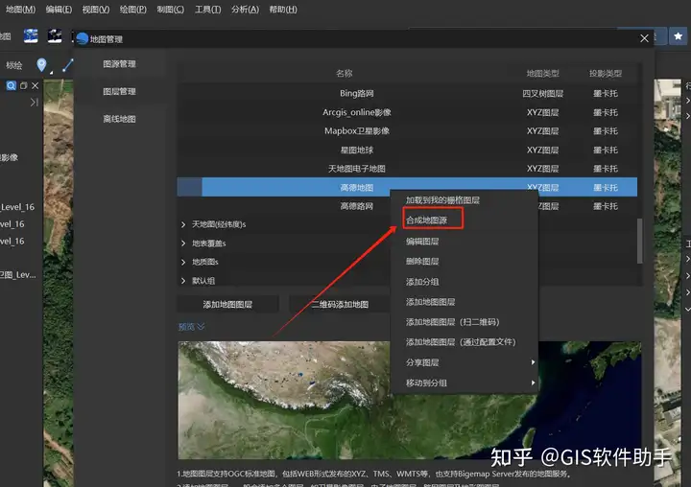The image size is (691, 487).
Task: Choose 删除图层 from context menu
Action: click(465, 262)
